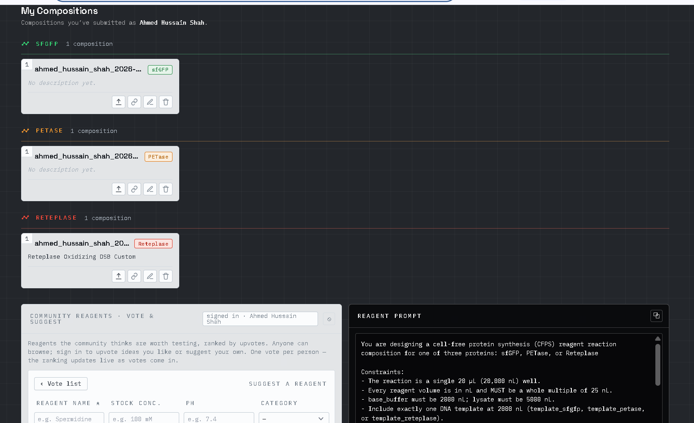The image size is (694, 423).
Task: Select the ahmed_hussain_shah_2026 sfGFP composition title
Action: [x=88, y=69]
